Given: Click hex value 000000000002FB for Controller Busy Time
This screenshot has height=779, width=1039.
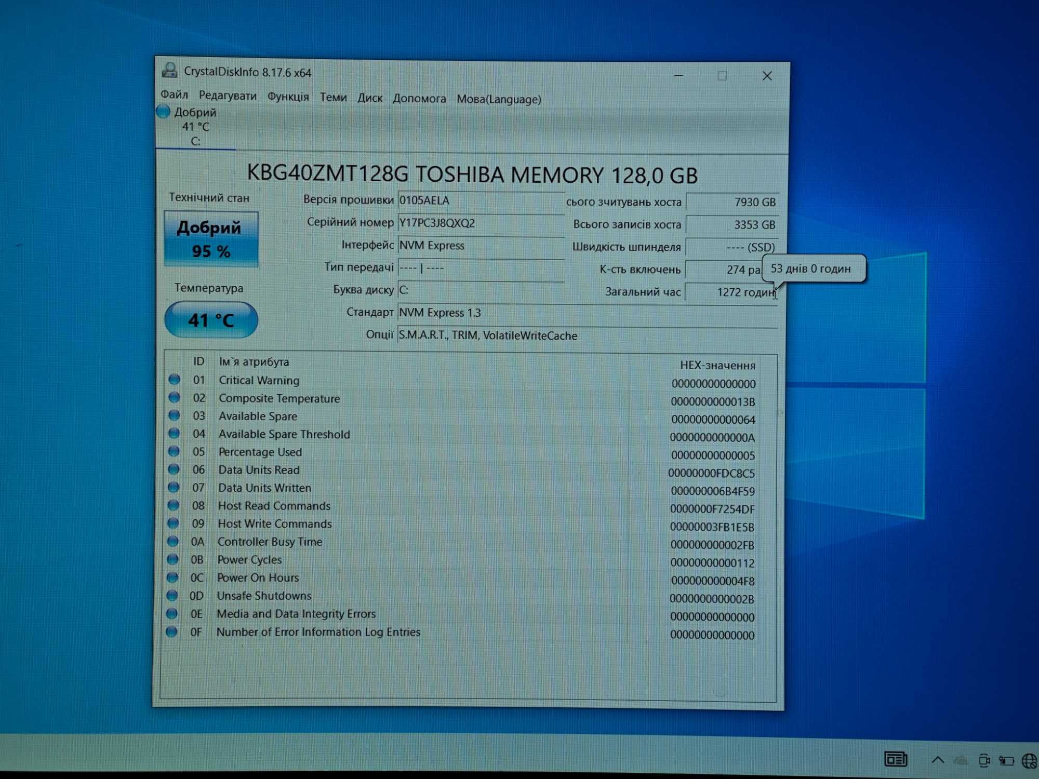Looking at the screenshot, I should click(712, 545).
